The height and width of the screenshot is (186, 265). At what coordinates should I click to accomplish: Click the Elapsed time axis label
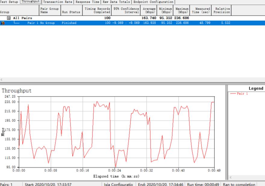[x=116, y=176]
